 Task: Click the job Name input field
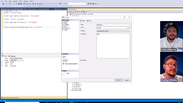113,25
